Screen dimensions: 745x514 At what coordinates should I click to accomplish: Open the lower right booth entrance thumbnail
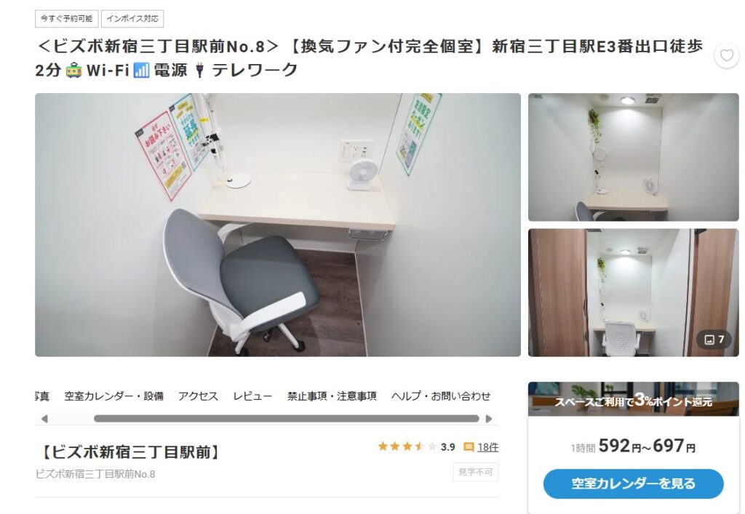click(634, 292)
